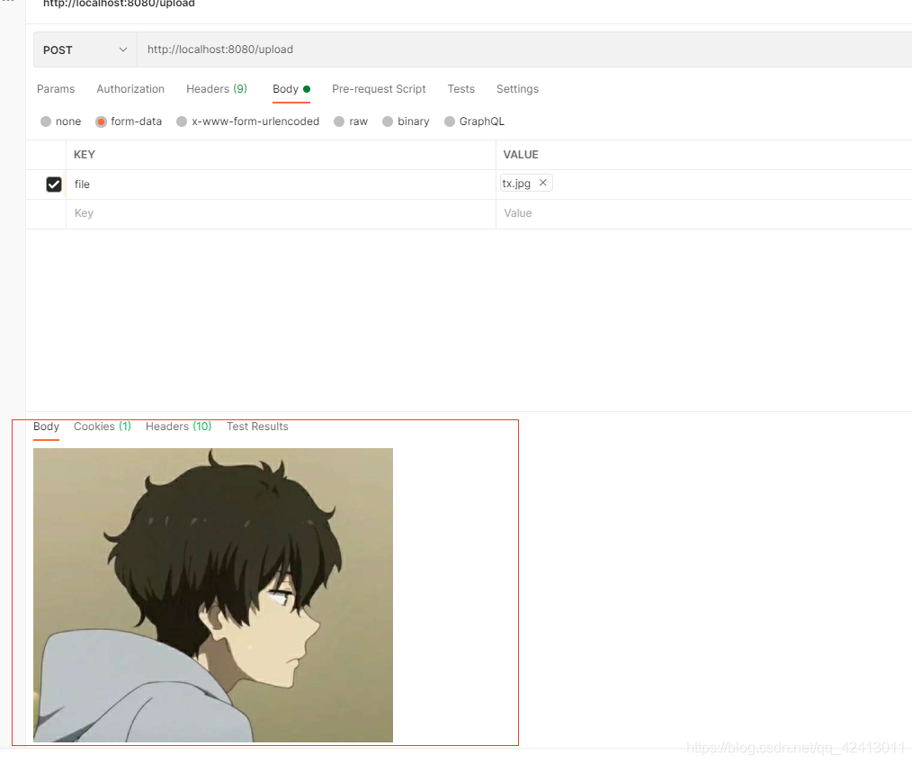Open the Tests tab
Screen dimensions: 912x764
point(460,89)
